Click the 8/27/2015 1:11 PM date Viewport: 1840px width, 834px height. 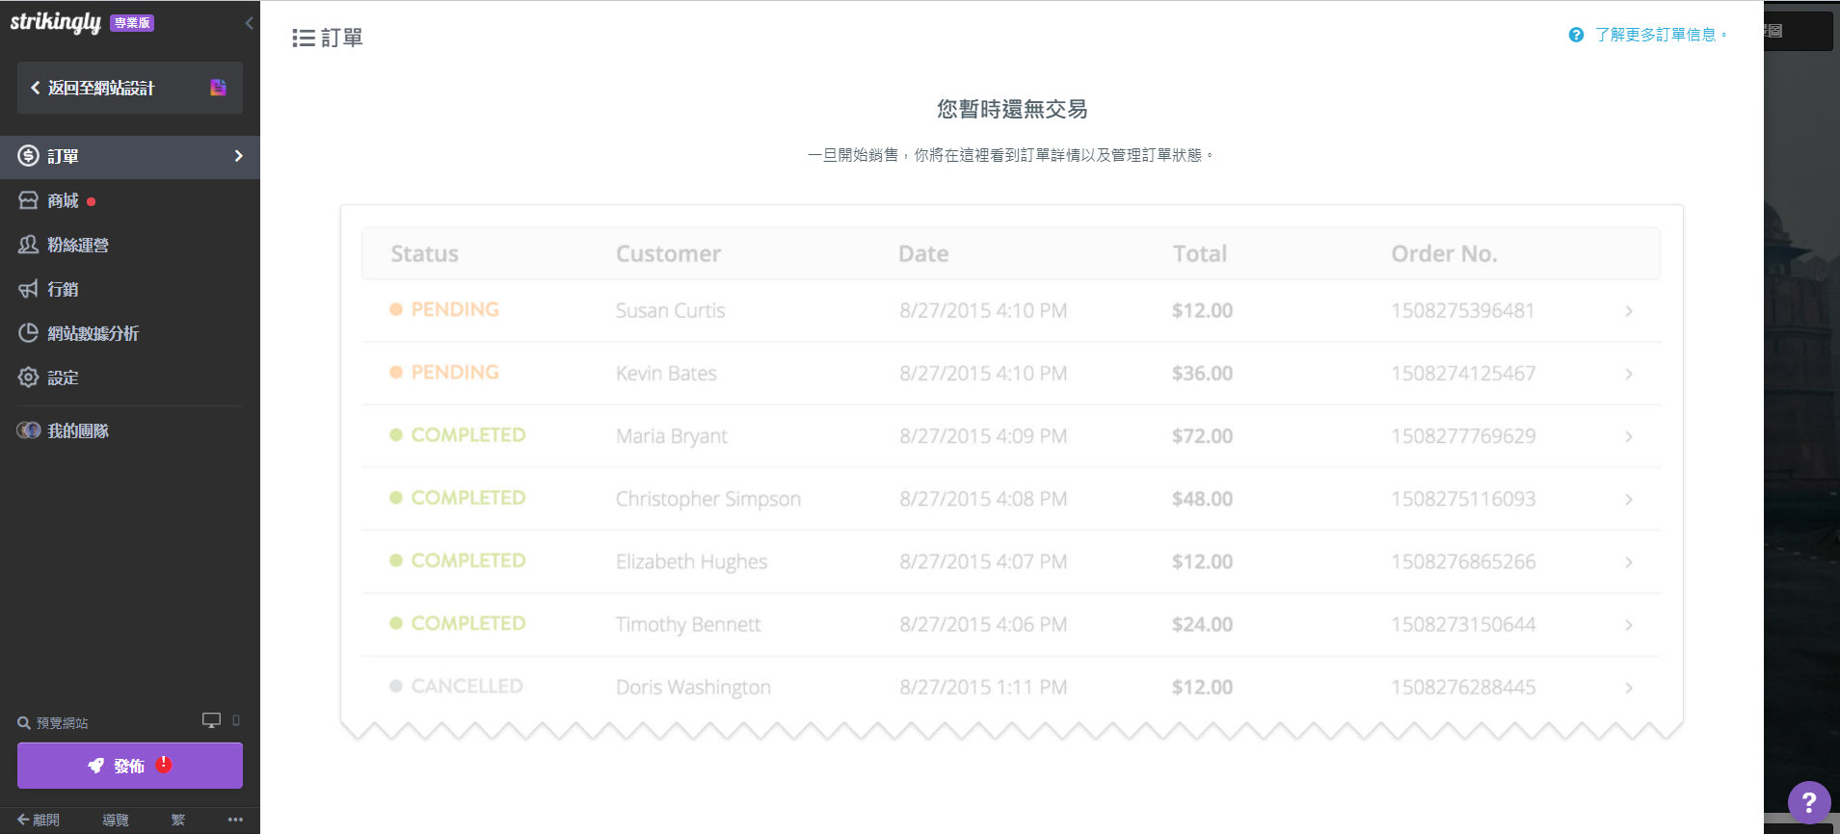[983, 687]
